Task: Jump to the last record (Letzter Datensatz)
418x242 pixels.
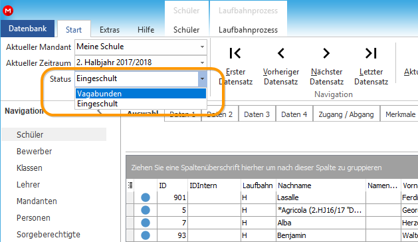Action: pos(371,65)
